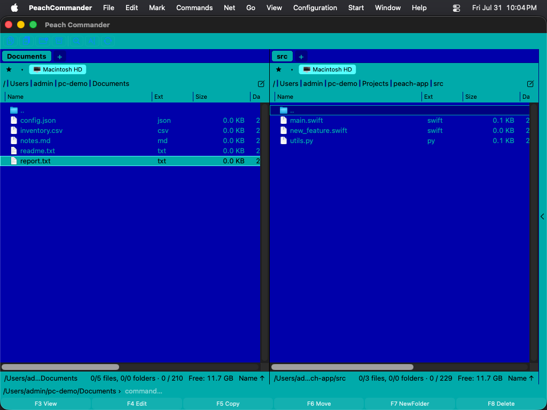Click the new folder toolbar icon

tap(43, 41)
